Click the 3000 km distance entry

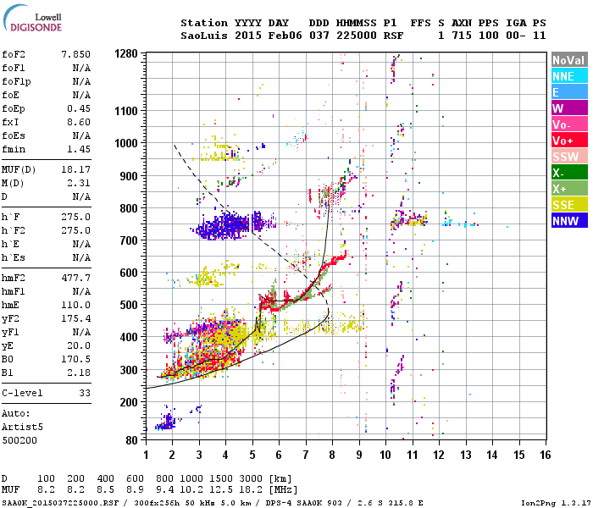pyautogui.click(x=251, y=479)
